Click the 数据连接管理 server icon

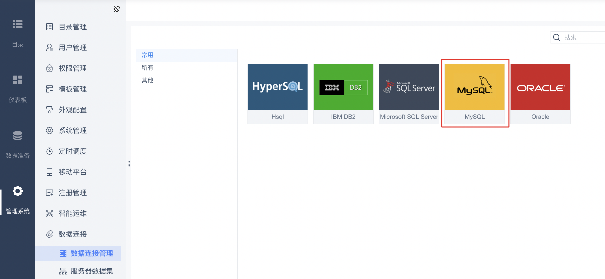[63, 253]
